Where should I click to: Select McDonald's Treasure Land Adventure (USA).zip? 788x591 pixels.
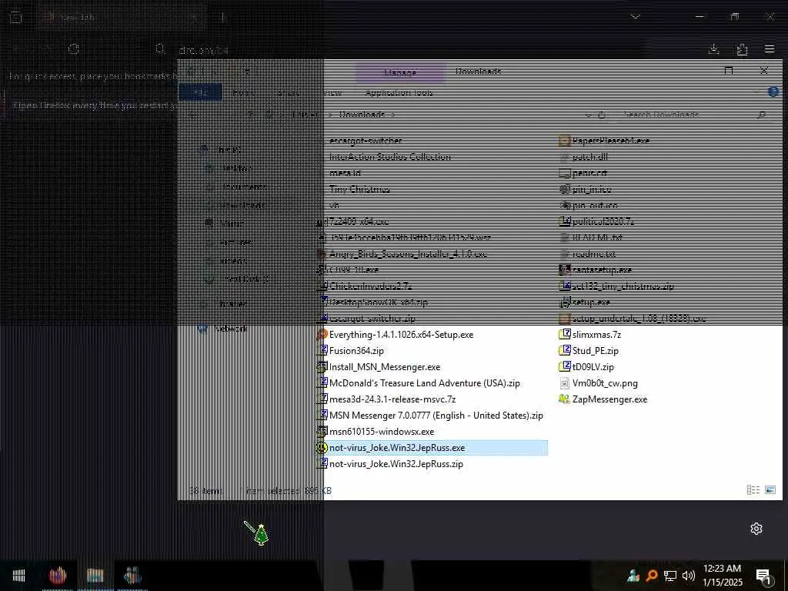(x=424, y=383)
